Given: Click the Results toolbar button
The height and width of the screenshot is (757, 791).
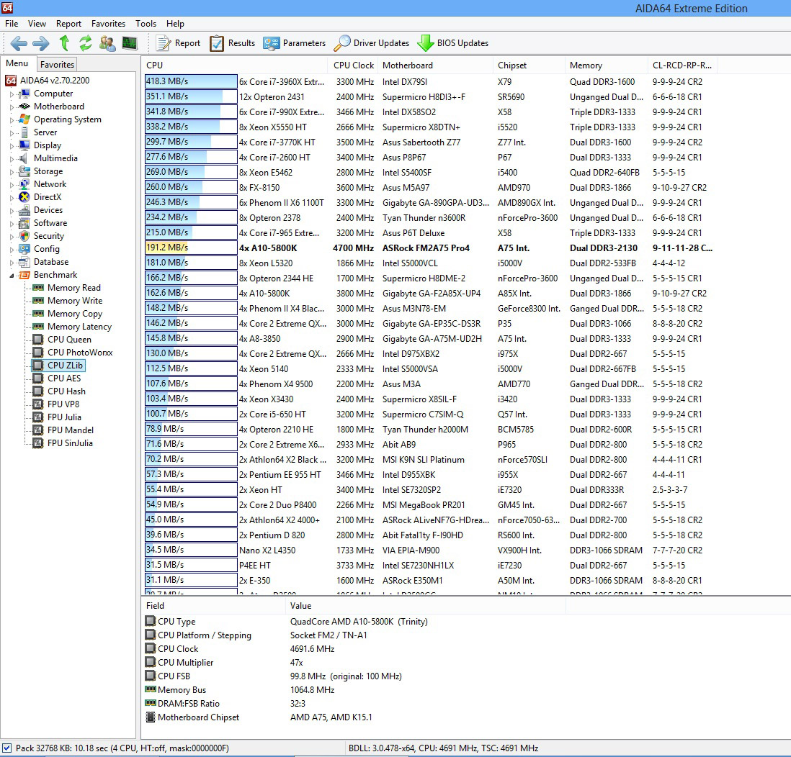Looking at the screenshot, I should coord(233,43).
